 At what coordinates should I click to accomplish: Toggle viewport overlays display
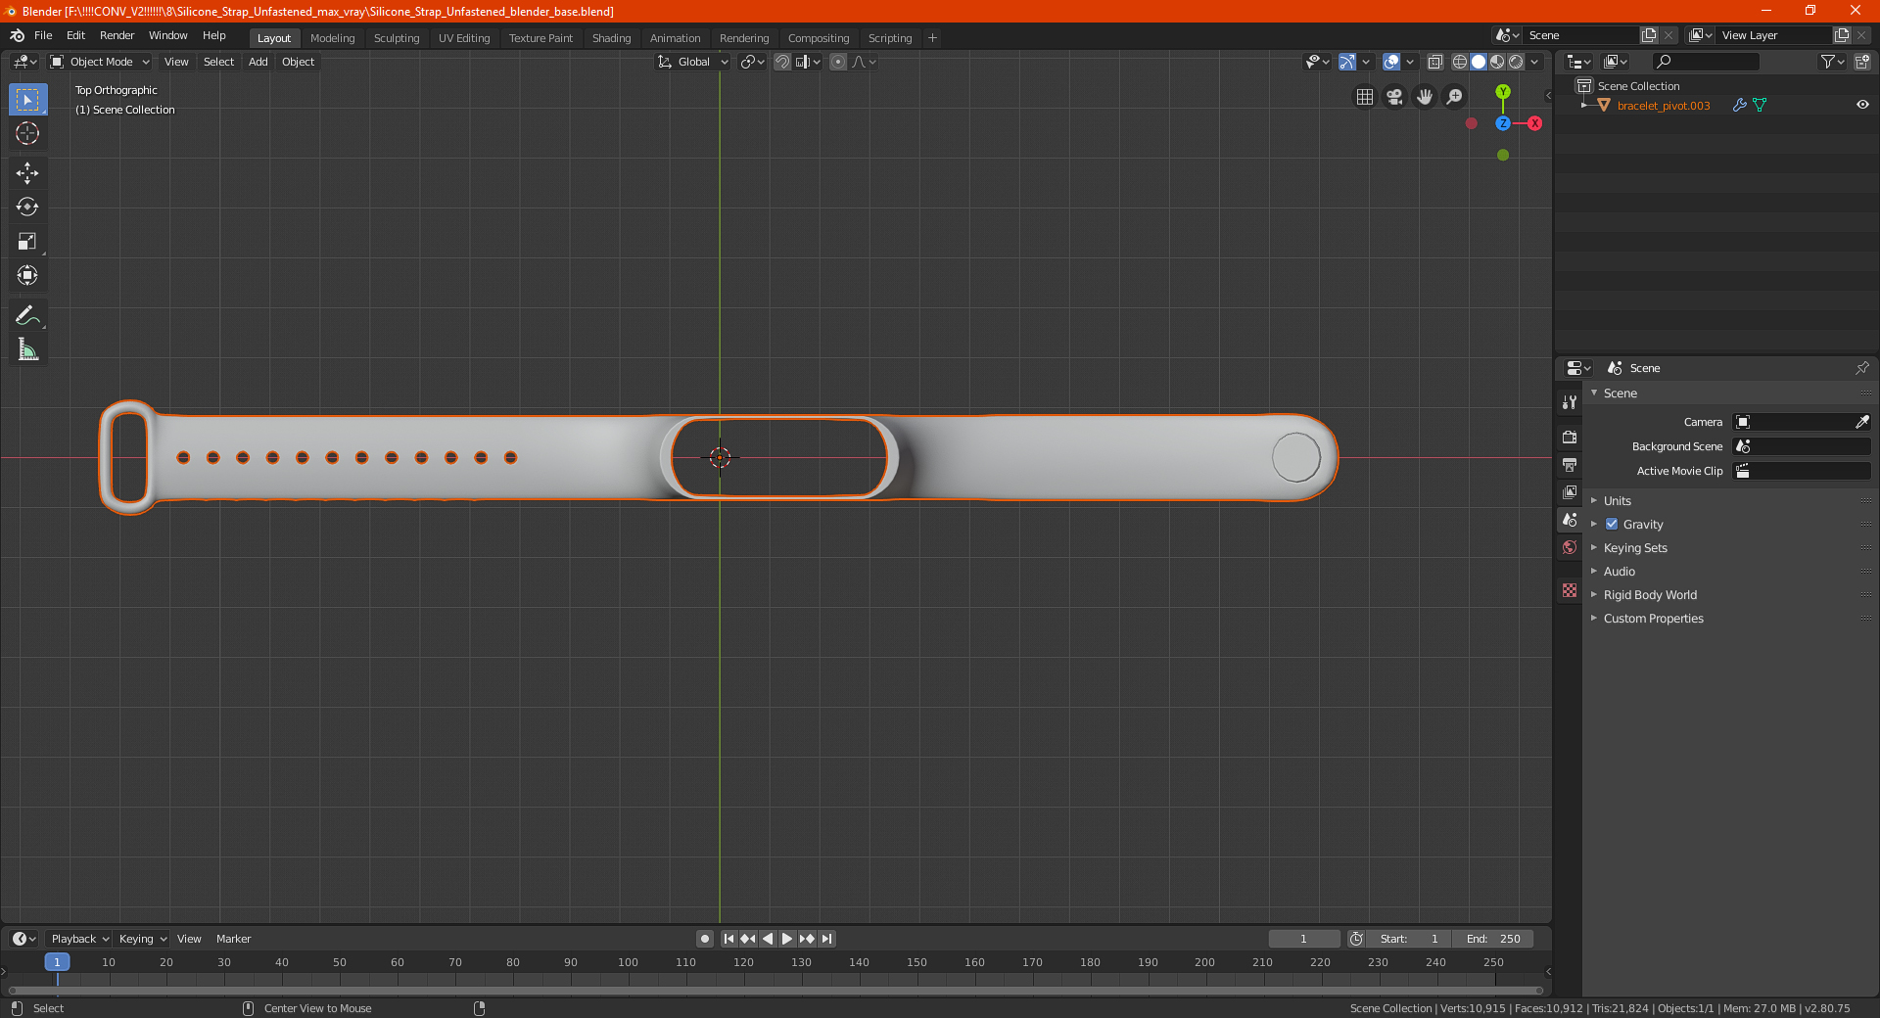point(1391,62)
